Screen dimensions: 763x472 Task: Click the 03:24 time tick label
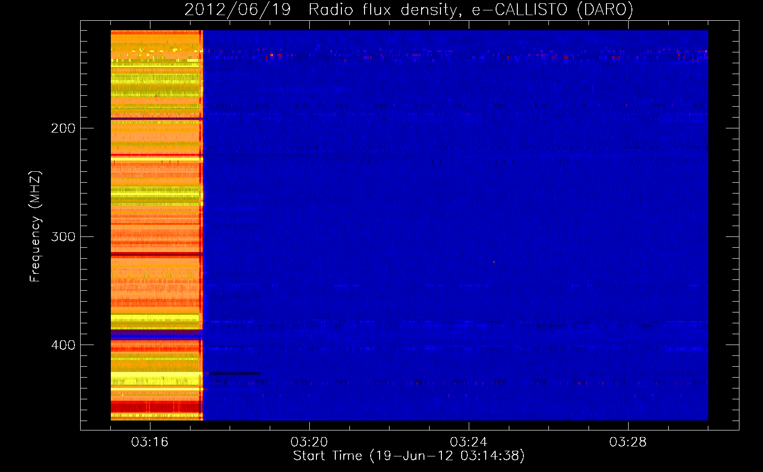tap(468, 442)
